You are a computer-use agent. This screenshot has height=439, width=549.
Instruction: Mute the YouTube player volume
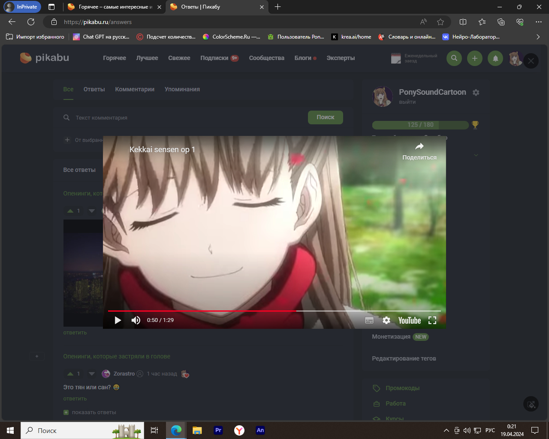coord(136,320)
